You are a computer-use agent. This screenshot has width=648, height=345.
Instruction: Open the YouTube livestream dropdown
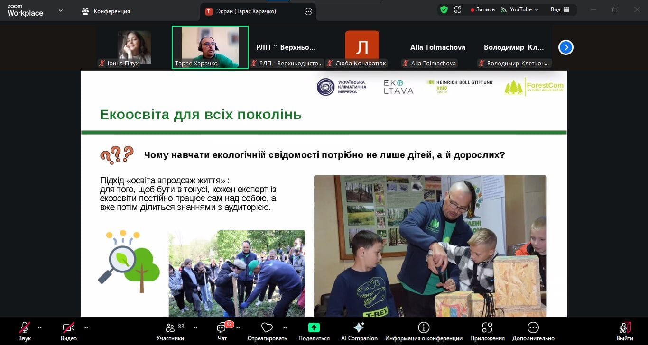pos(520,9)
